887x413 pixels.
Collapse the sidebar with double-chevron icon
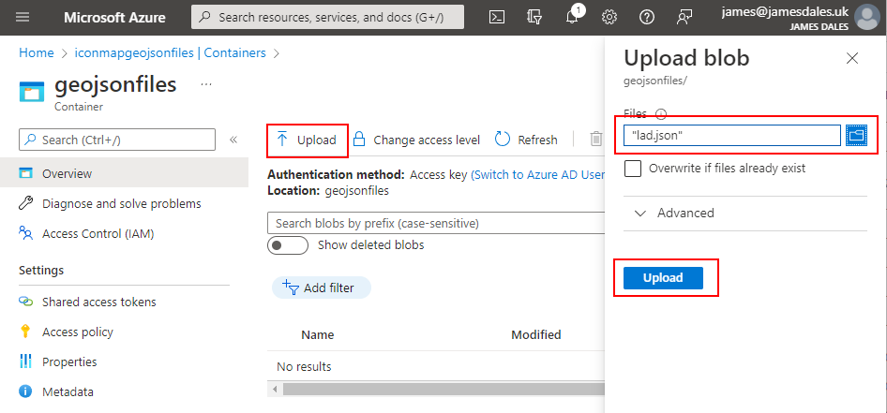coord(233,140)
